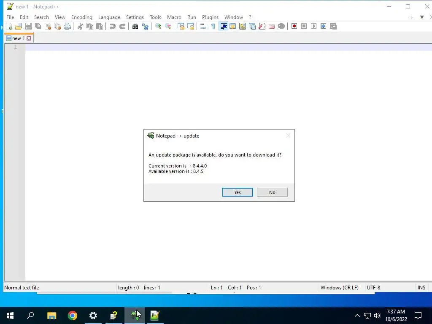Close current document toolbar icon
432x324 pixels.
[48, 27]
